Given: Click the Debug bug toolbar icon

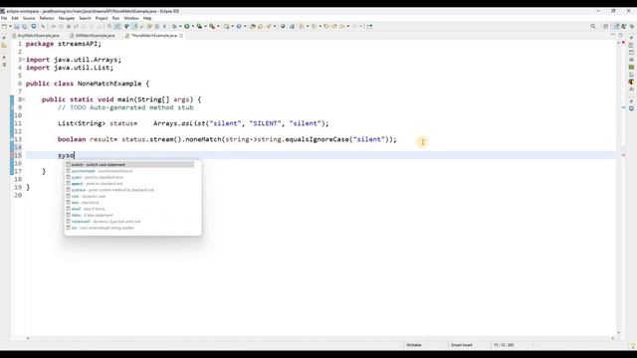Looking at the screenshot, I should coord(174,27).
